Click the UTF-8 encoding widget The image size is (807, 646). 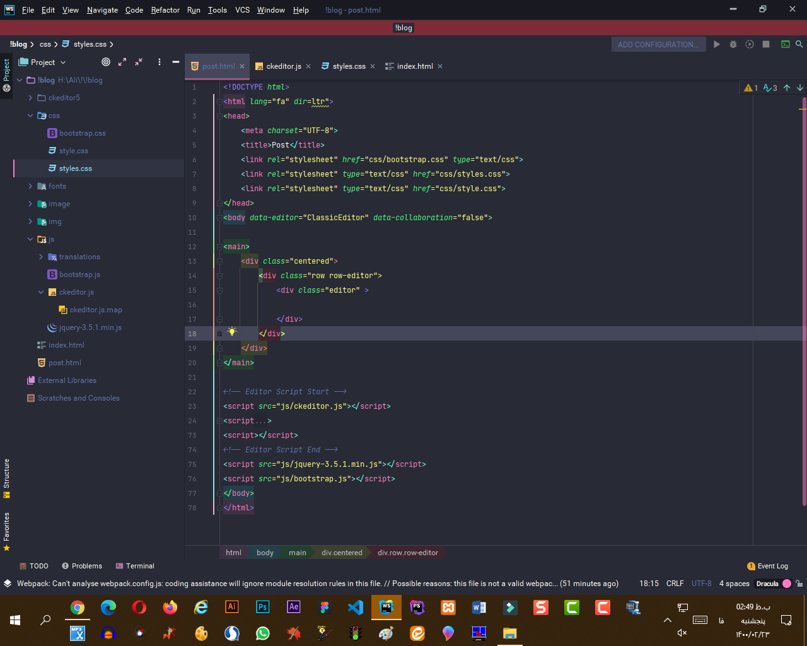(x=702, y=584)
